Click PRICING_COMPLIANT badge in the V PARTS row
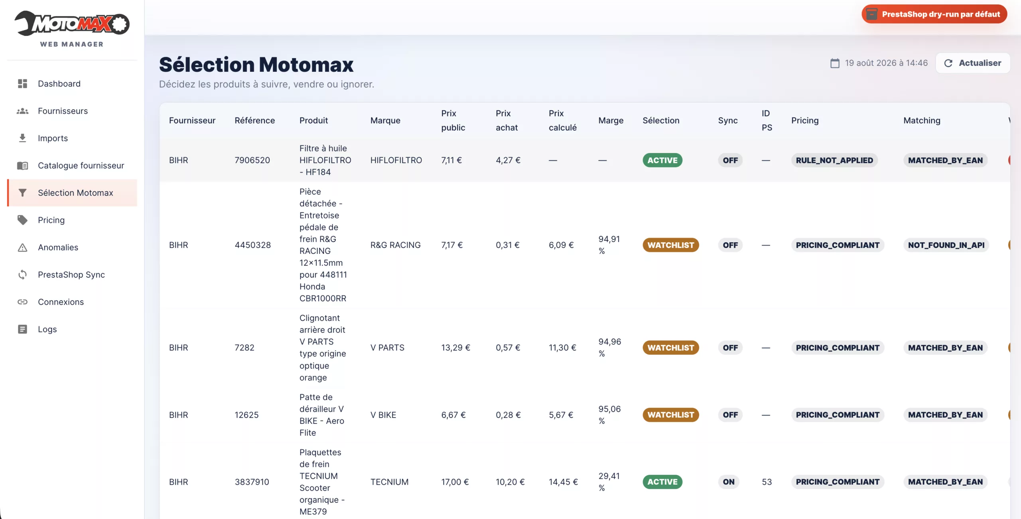This screenshot has height=519, width=1021. point(838,348)
